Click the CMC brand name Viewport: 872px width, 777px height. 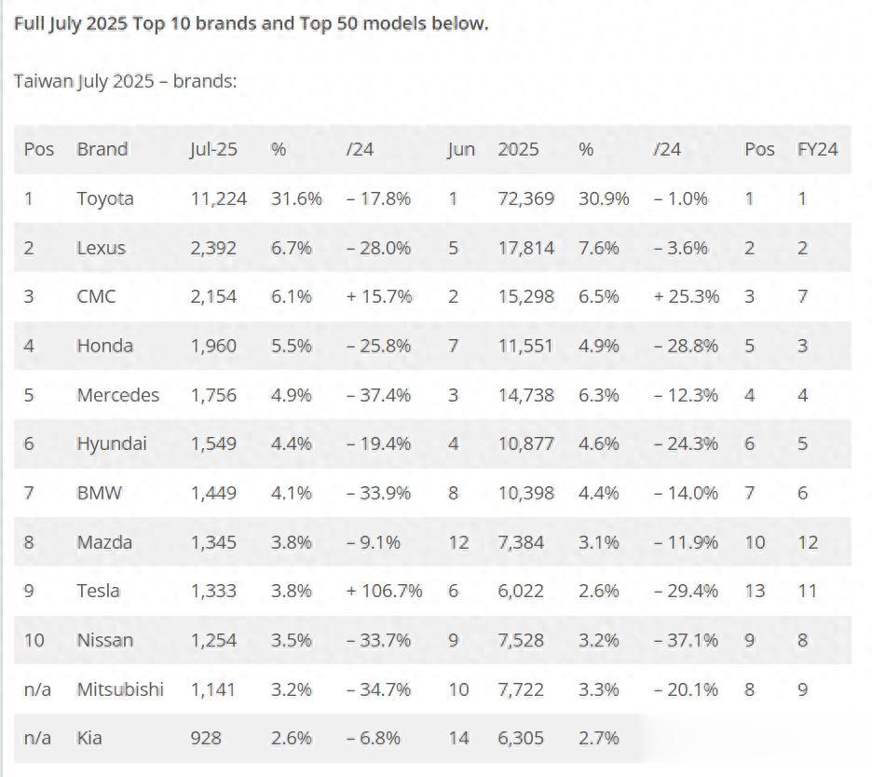96,296
